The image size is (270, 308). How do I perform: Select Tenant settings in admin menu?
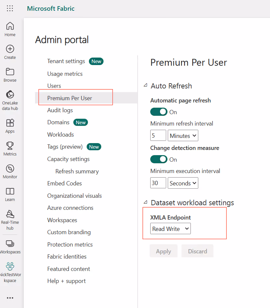66,61
